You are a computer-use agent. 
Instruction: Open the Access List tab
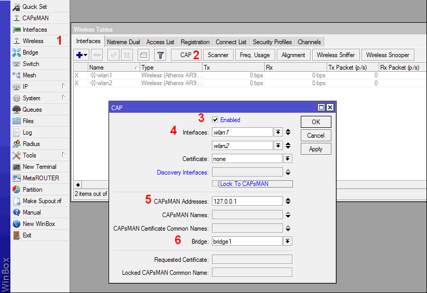(160, 42)
